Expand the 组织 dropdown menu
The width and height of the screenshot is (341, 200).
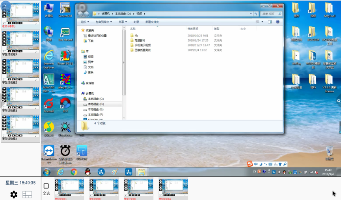[x=85, y=22]
